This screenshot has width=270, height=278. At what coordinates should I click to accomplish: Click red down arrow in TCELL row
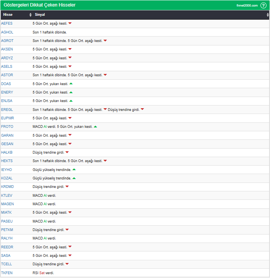coord(67,264)
